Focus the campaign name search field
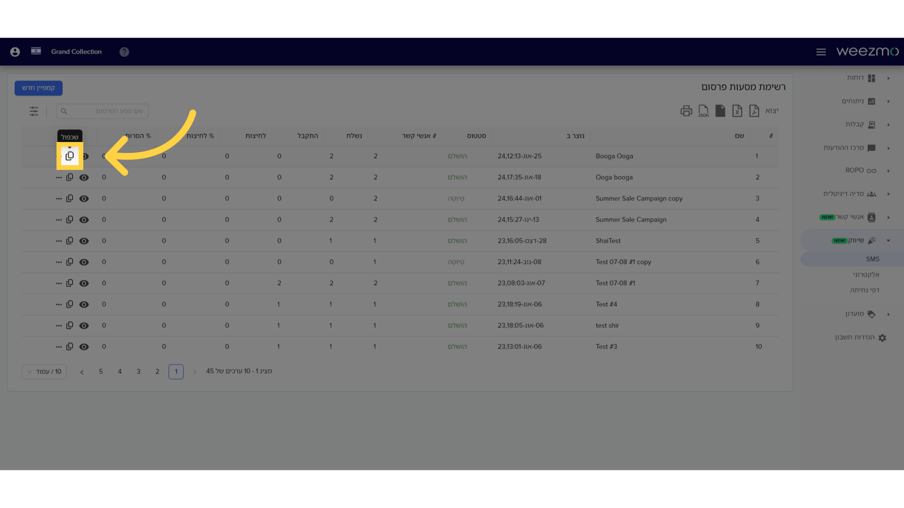This screenshot has width=904, height=508. click(102, 111)
